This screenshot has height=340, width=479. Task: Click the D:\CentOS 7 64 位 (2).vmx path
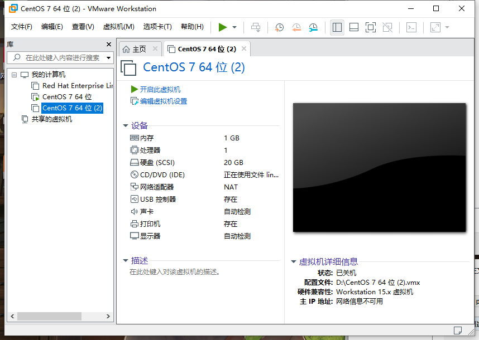(378, 283)
